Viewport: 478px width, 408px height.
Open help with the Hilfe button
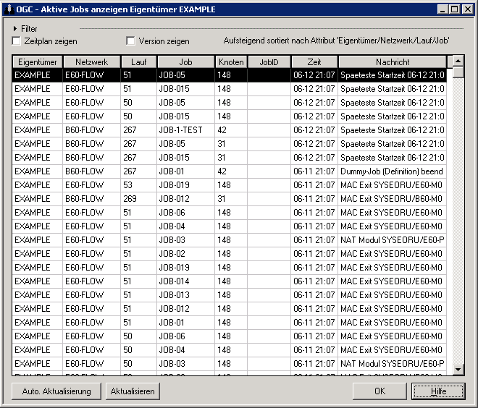437,391
